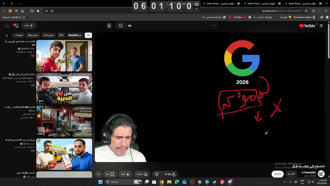Click the Windows taskbar Search box
330x186 pixels.
[x=124, y=182]
